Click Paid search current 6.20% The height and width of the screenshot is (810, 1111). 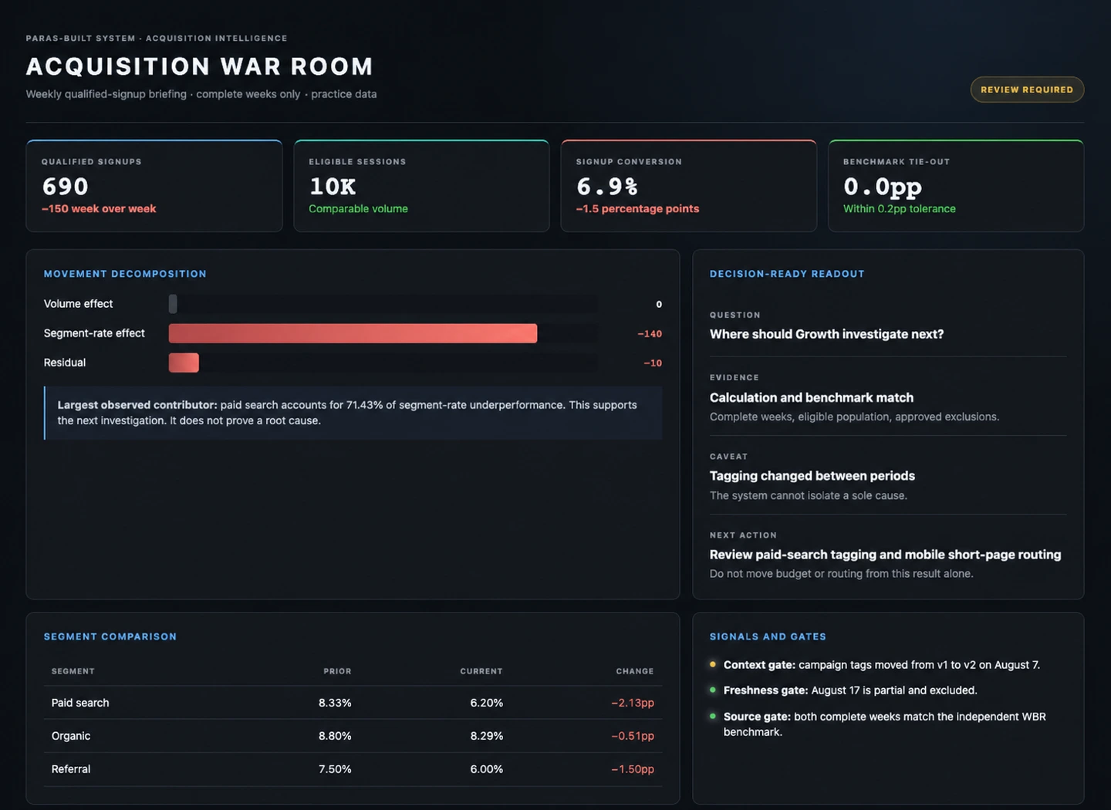pyautogui.click(x=487, y=703)
